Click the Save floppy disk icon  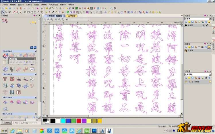(9, 9)
